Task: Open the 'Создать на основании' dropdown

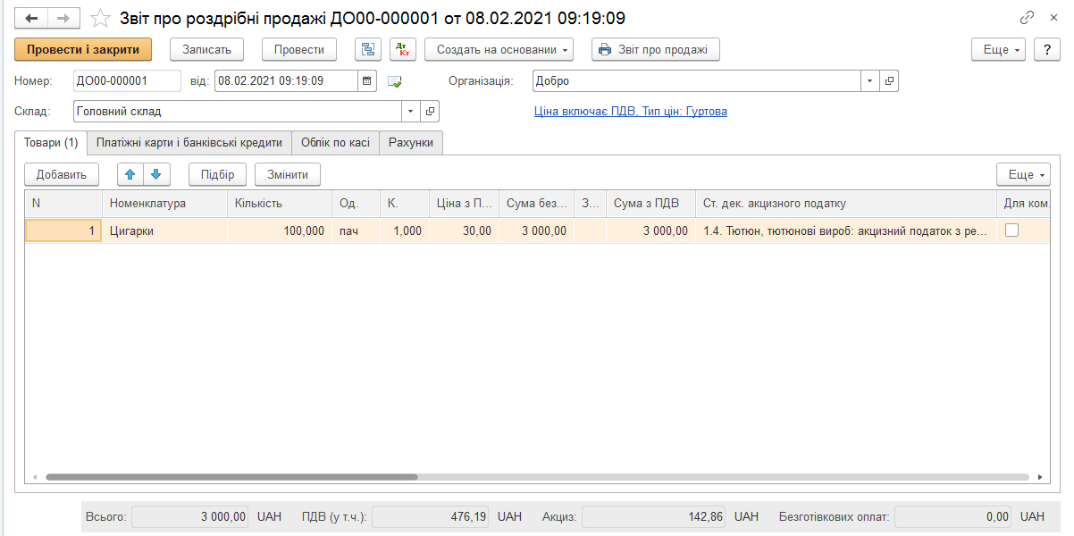Action: tap(499, 50)
